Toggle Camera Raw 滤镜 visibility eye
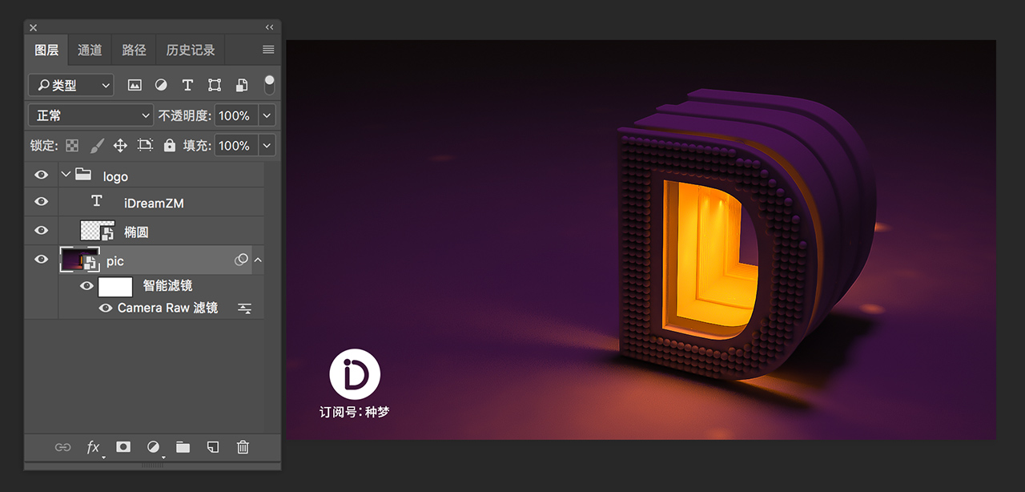 tap(105, 308)
